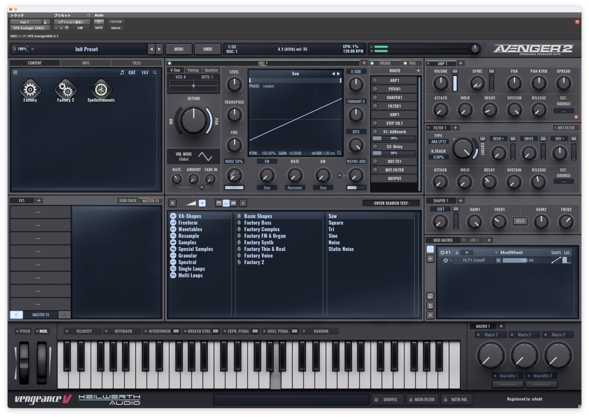The height and width of the screenshot is (417, 589).
Task: Enable the SPLIT button in Shaper 1
Action: coord(520,221)
